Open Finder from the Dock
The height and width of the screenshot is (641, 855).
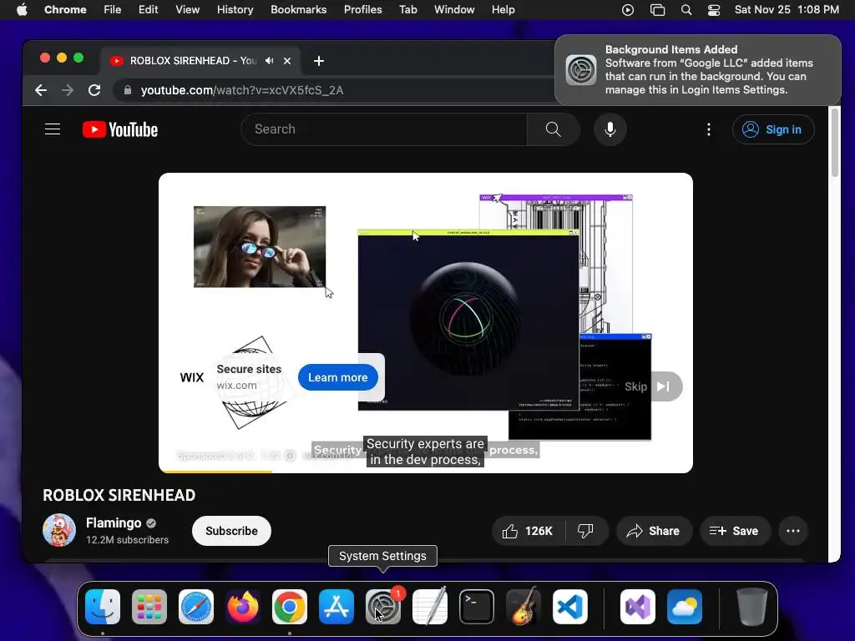tap(103, 607)
